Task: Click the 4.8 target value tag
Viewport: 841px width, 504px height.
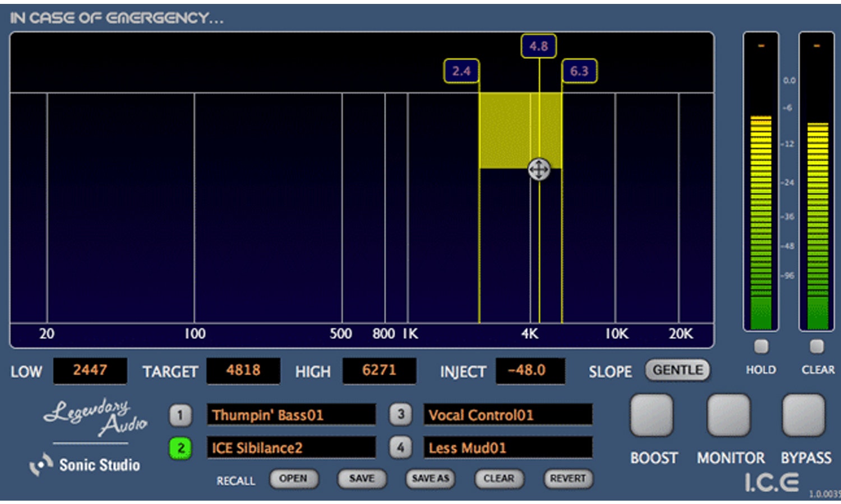Action: tap(538, 46)
